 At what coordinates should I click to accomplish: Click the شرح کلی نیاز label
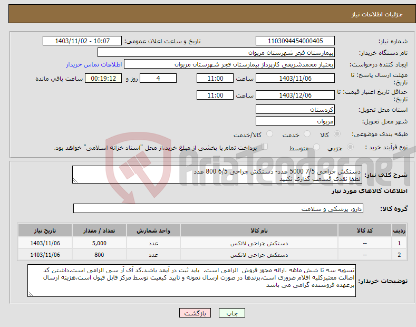[x=386, y=175]
